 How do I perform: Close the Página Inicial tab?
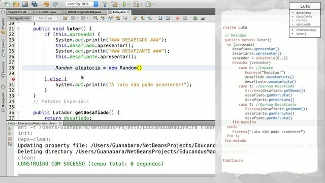(30, 12)
